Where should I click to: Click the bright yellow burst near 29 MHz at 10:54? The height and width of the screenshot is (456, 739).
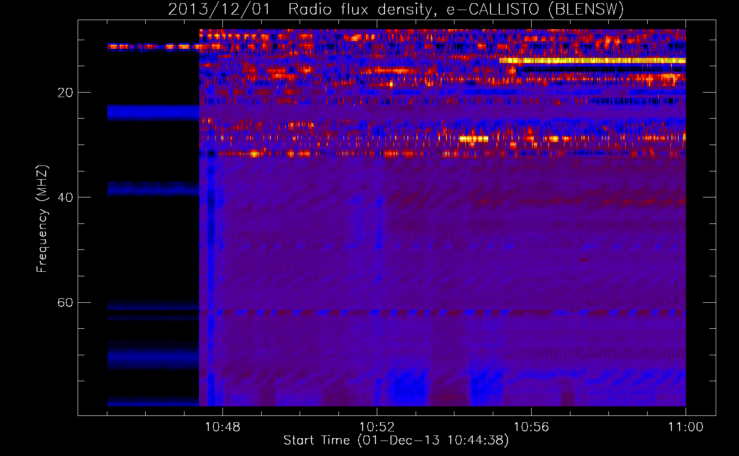(x=474, y=139)
